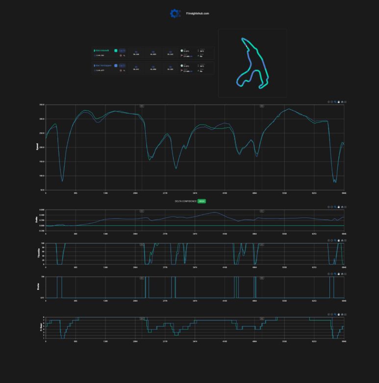Click second sector marker on Throttle chart
379x383 pixels.
pos(262,244)
